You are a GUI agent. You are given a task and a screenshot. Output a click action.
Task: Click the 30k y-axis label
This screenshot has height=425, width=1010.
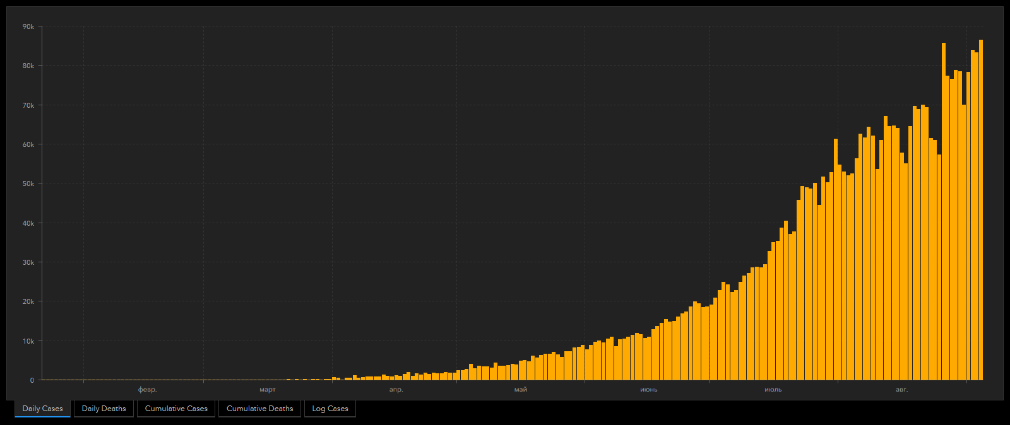(28, 262)
